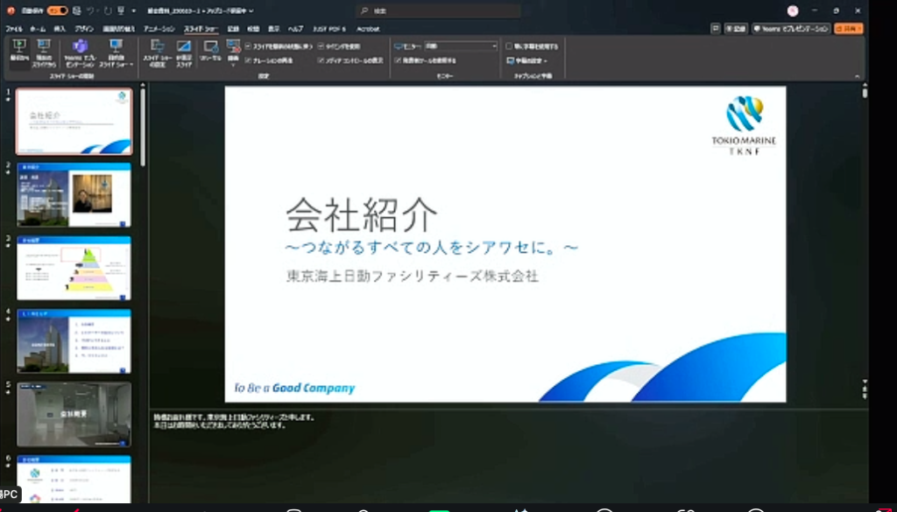Click the company name 東京海上日動ファシリティーズ株式会社

413,276
